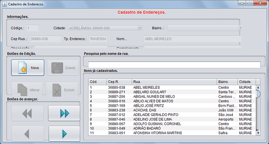Select the row ABELARD GOULART
The image size is (269, 144).
tap(172, 92)
